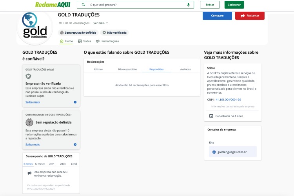Click 'Informações cadastradas pela empresa' note
Image resolution: width=294 pixels, height=196 pixels.
click(233, 106)
